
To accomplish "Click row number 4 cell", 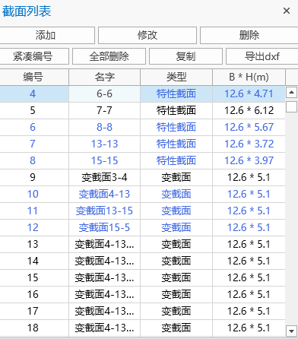I will pos(34,93).
